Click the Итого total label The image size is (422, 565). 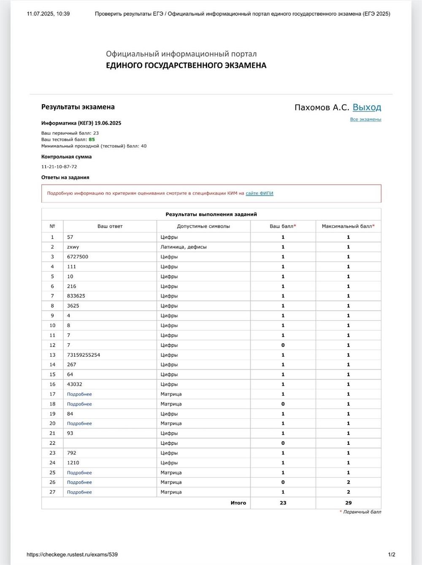coord(238,503)
